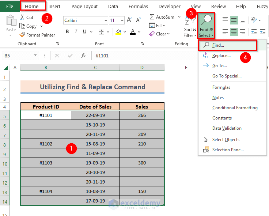269x216 pixels.
Task: Switch to the Page Layout tab
Action: (x=84, y=6)
